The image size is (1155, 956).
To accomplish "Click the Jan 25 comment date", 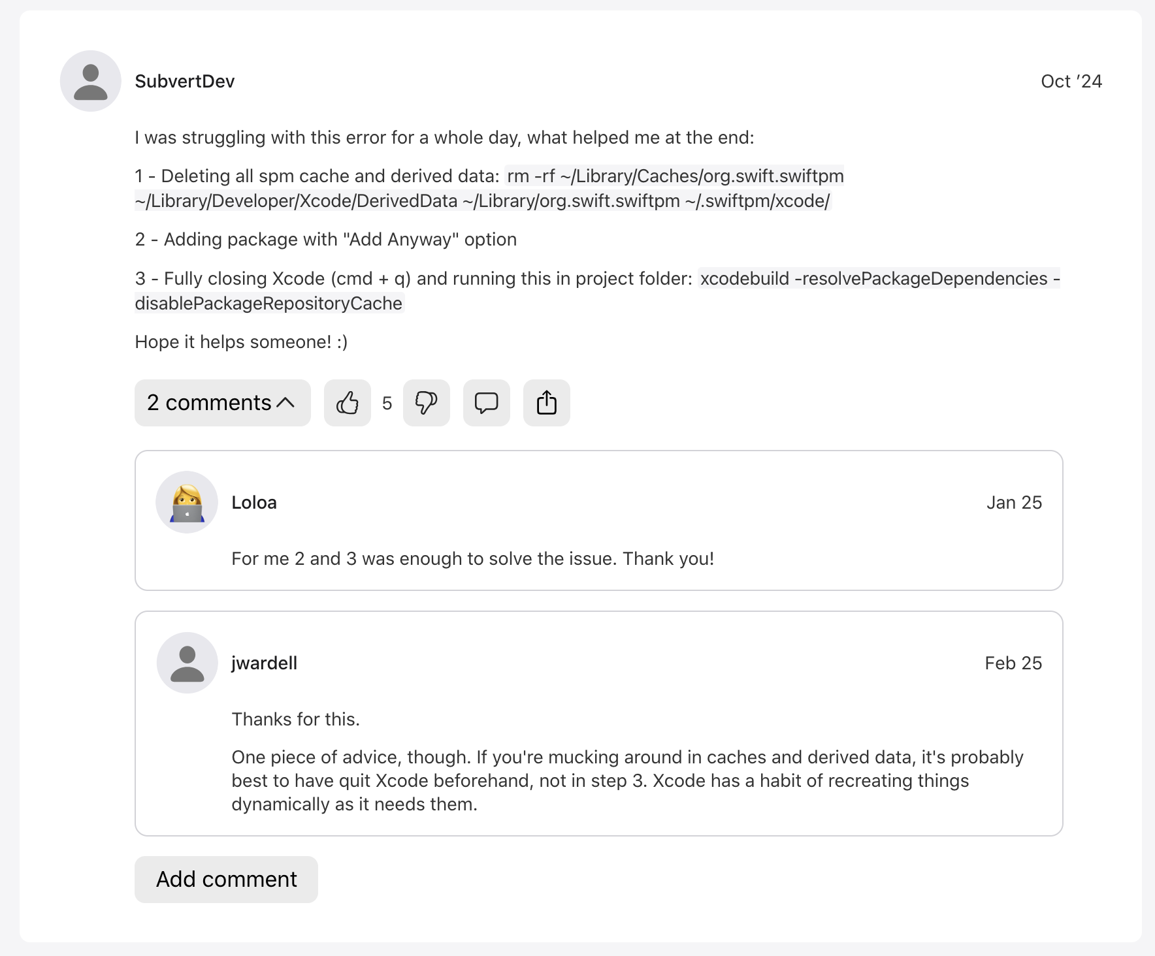I will pos(1014,502).
